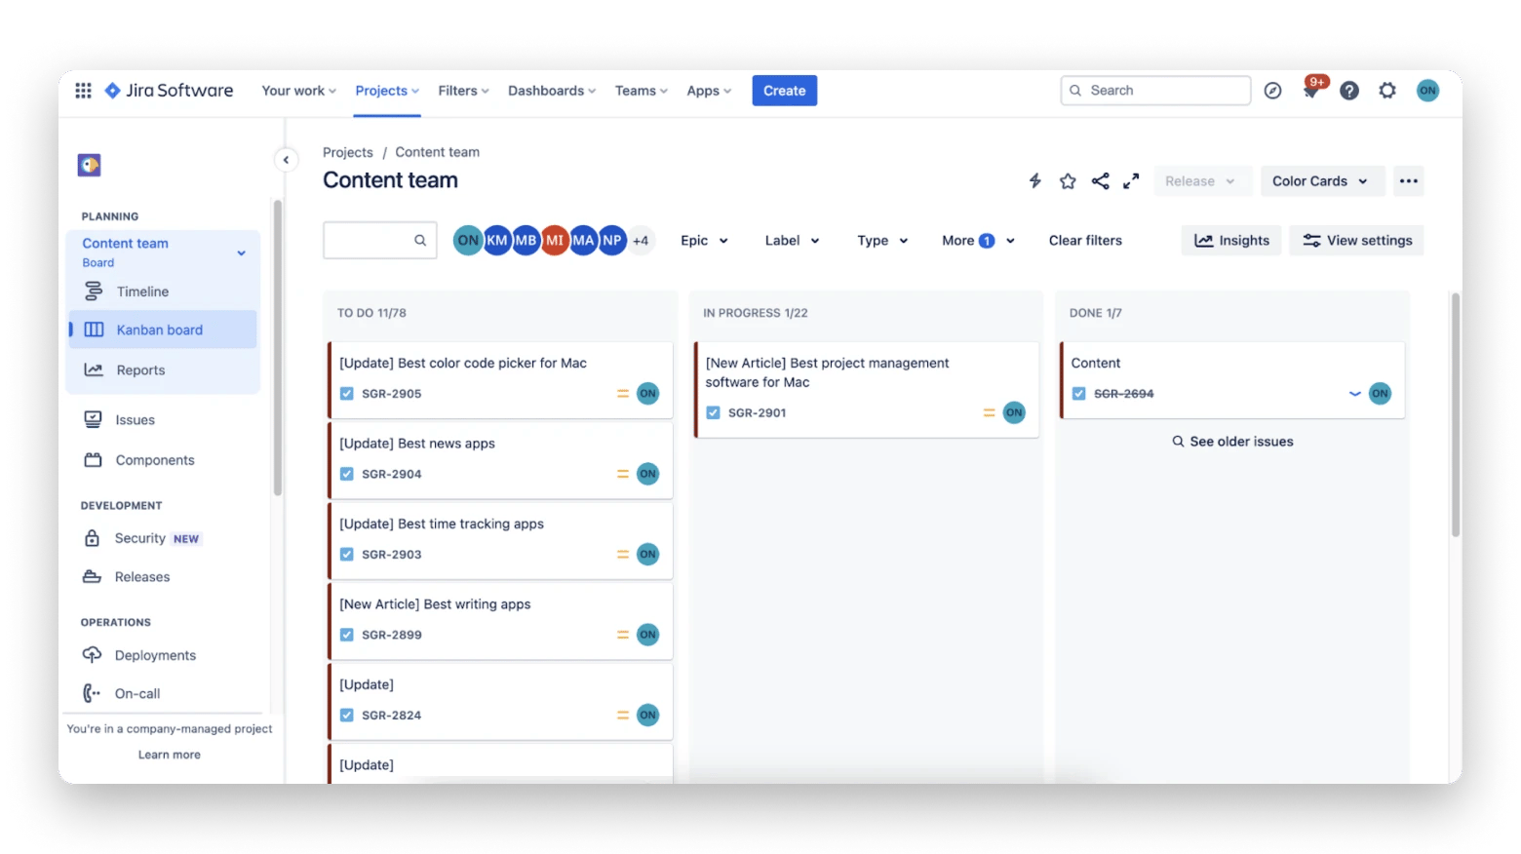Viewport: 1521px width, 854px height.
Task: Click the task type checkbox icon on SGR-2904
Action: pyautogui.click(x=347, y=474)
